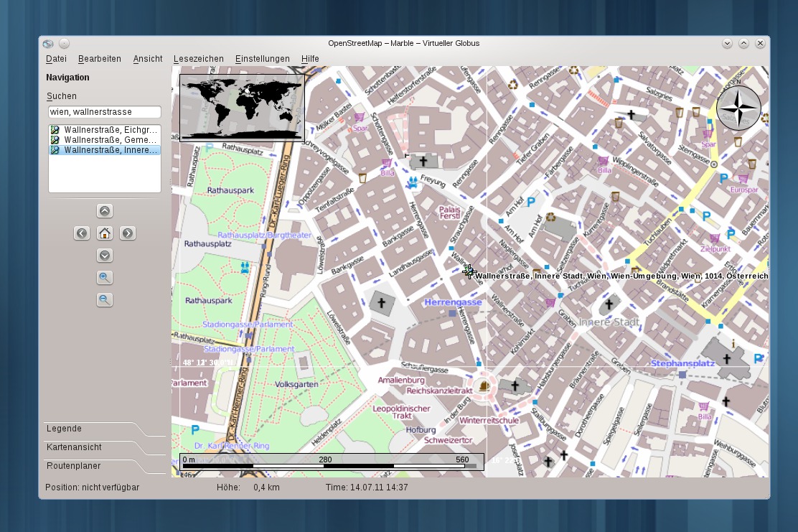The image size is (798, 532).
Task: Pan the map up with the up arrow
Action: click(105, 211)
